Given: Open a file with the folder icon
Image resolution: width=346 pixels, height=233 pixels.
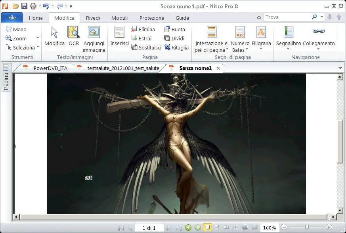Looking at the screenshot, I should pyautogui.click(x=15, y=6).
